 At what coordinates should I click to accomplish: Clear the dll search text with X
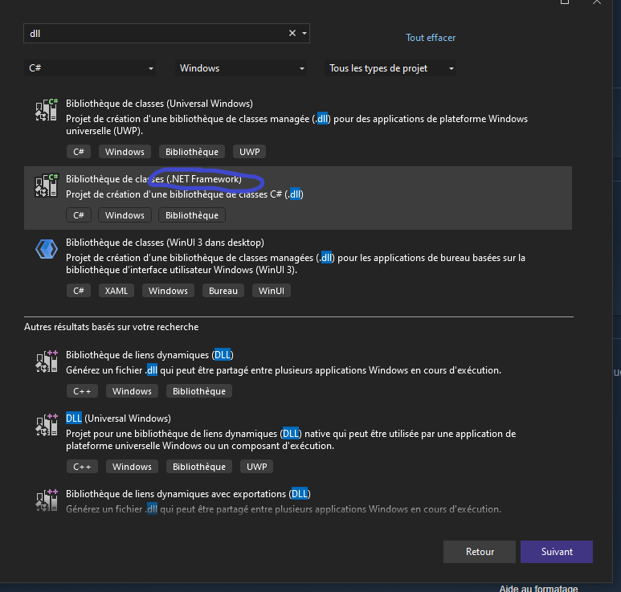[292, 33]
